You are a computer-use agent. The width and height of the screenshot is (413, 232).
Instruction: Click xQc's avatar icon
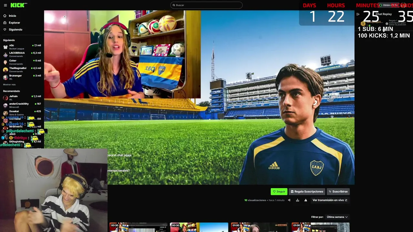[5, 47]
